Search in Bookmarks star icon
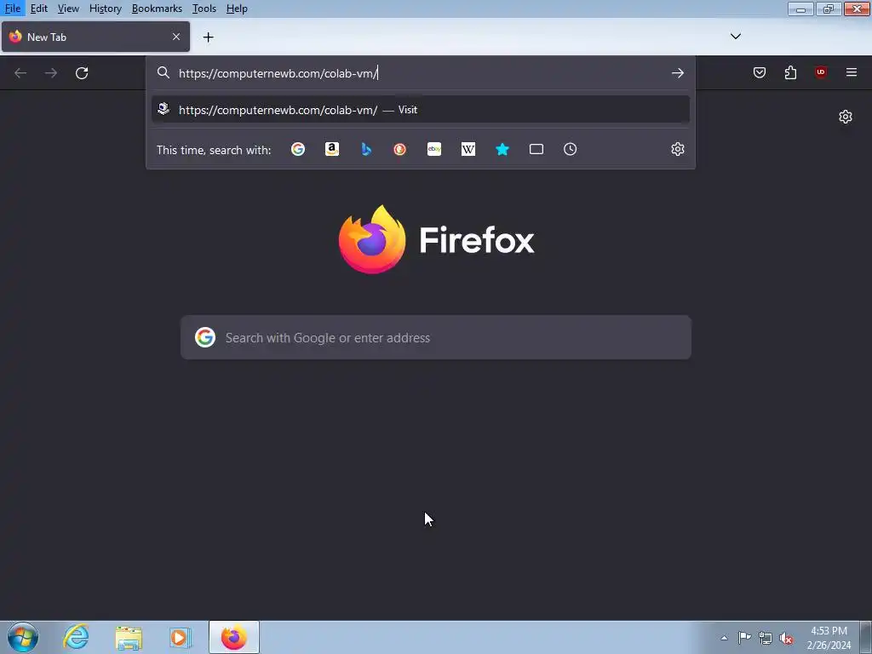This screenshot has height=654, width=872. coord(502,149)
